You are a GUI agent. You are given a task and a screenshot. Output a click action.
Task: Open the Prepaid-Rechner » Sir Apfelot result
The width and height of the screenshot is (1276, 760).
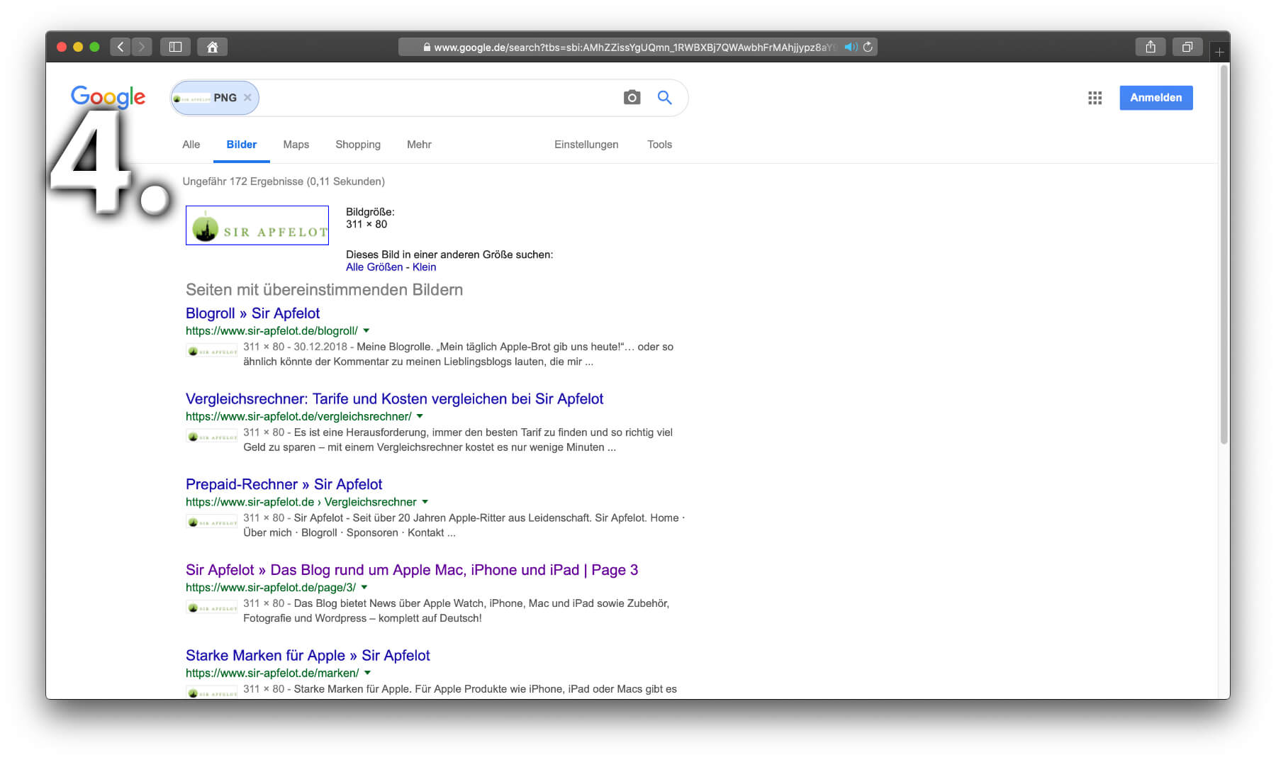(284, 484)
